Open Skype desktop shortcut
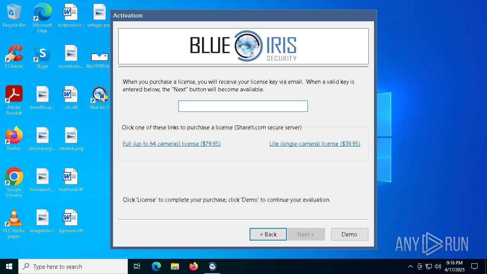 coord(42,57)
